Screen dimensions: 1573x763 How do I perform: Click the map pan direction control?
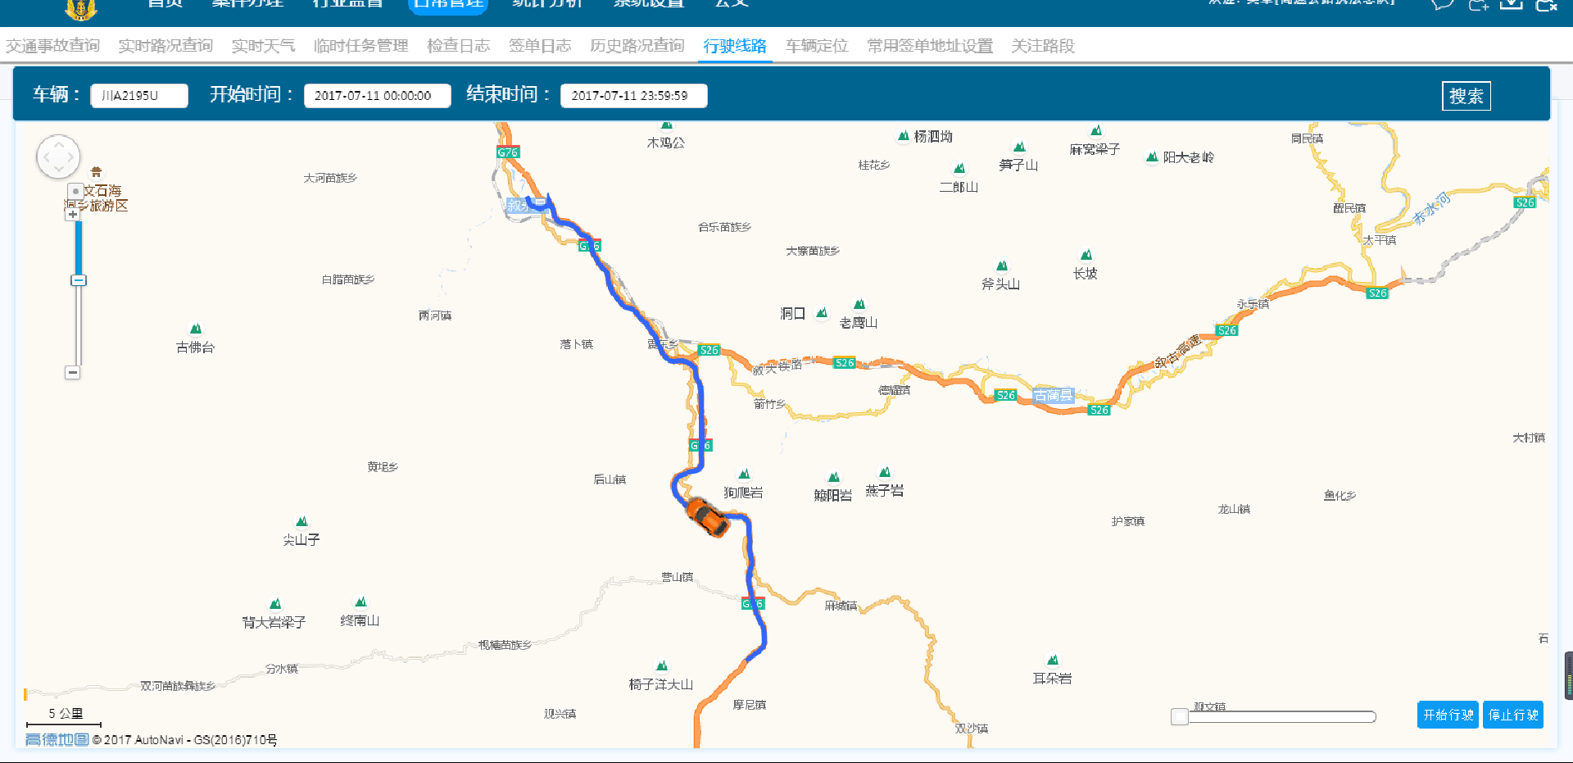coord(58,157)
